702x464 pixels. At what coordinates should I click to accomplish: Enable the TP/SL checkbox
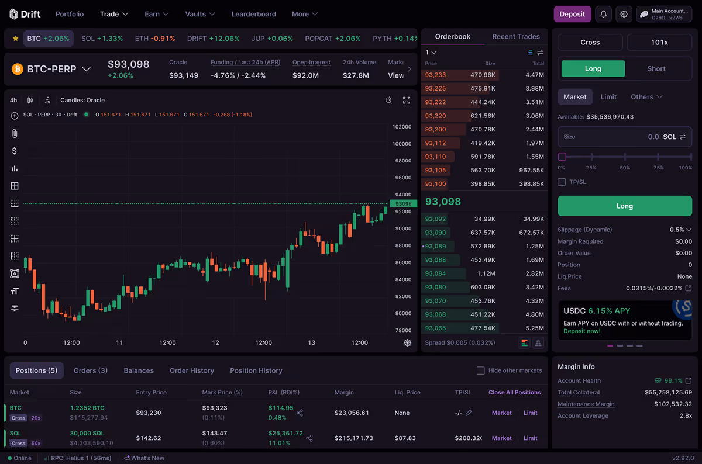[x=562, y=182]
